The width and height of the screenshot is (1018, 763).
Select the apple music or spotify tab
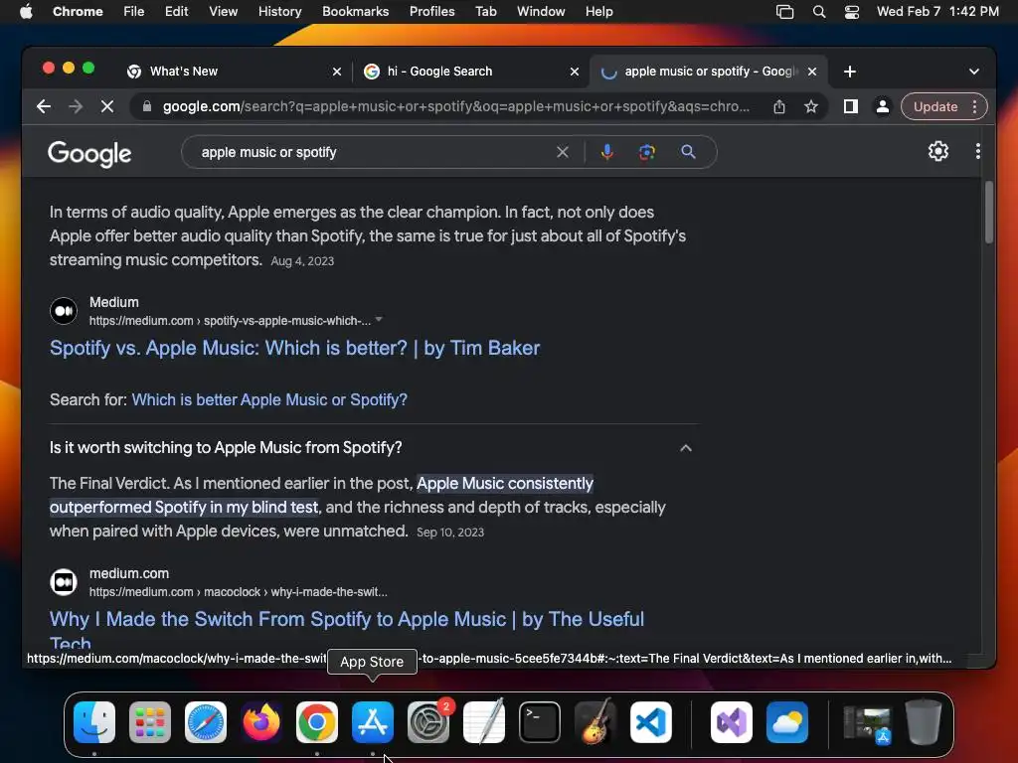coord(708,72)
